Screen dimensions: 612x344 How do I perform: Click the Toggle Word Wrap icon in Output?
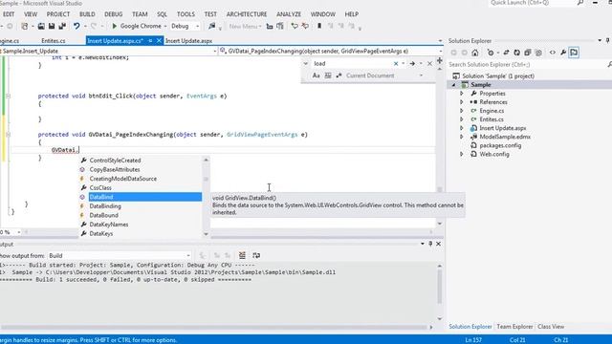coord(256,255)
